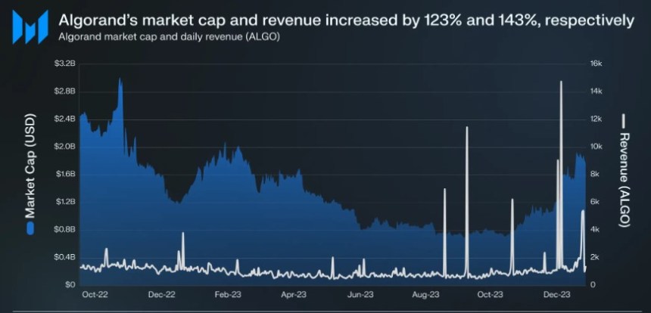Click the Revenue (ALGO) axis title

pyautogui.click(x=624, y=179)
